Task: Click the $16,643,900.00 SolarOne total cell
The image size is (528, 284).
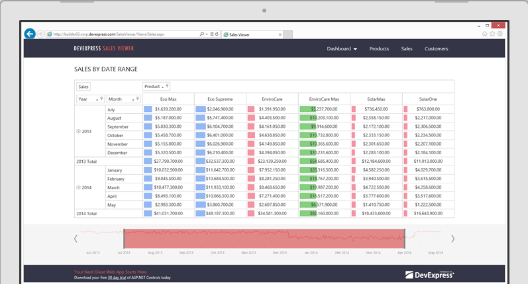Action: (x=428, y=213)
